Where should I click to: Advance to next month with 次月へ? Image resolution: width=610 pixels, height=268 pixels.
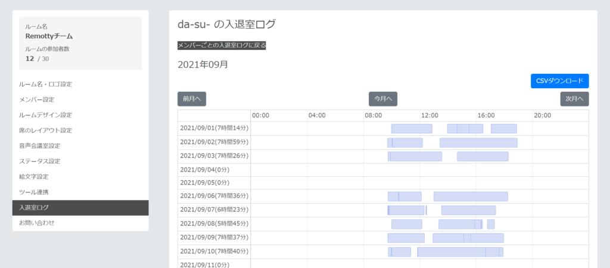click(x=575, y=99)
